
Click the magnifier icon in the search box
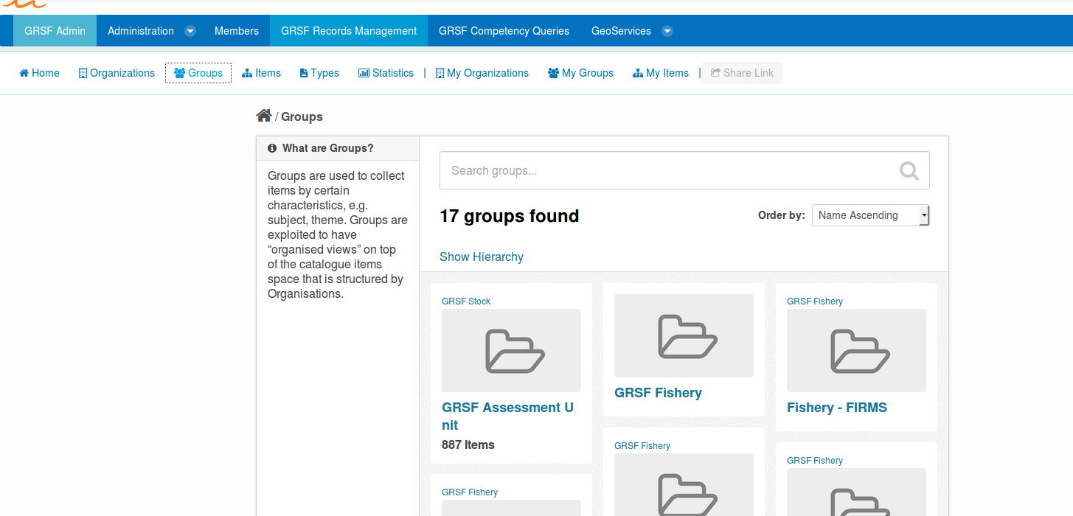tap(909, 171)
